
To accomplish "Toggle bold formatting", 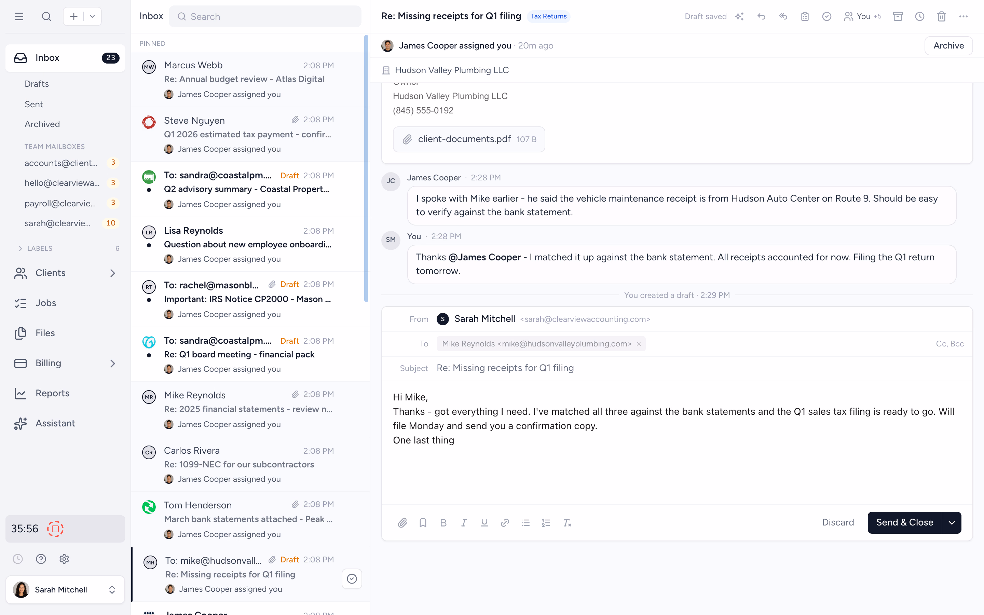I will click(x=443, y=523).
